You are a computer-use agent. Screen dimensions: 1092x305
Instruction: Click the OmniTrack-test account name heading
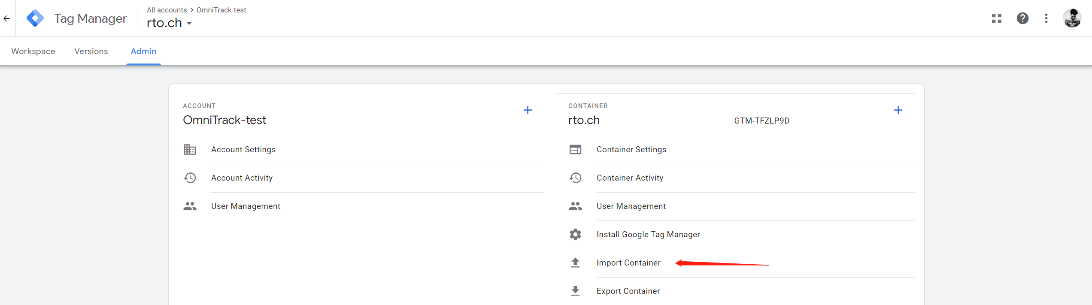pos(224,120)
